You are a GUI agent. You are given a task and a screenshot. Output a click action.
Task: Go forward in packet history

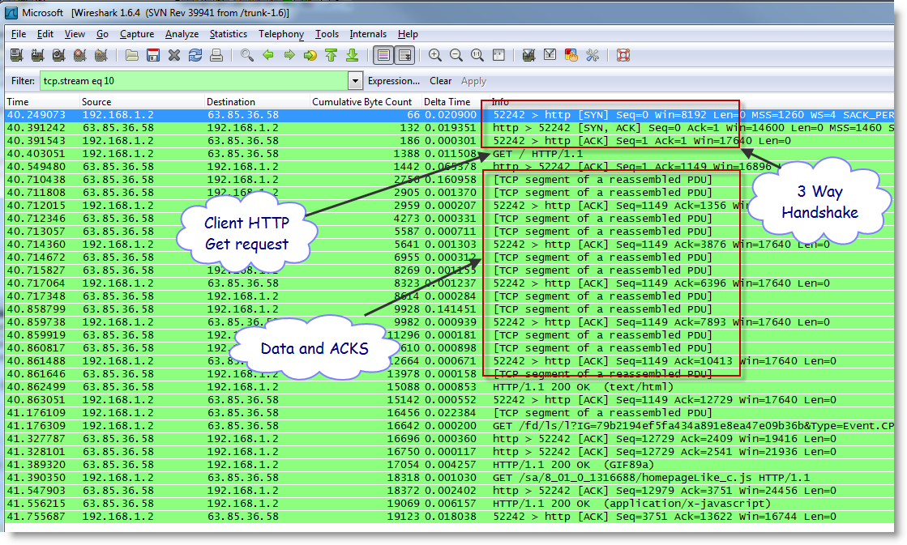[289, 56]
